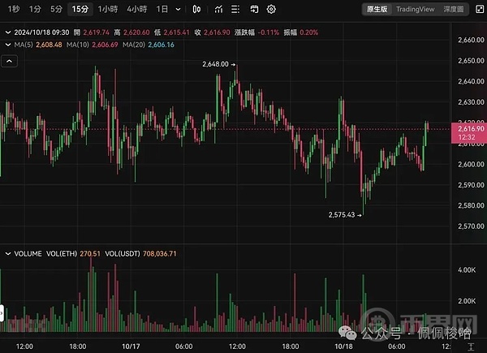The width and height of the screenshot is (487, 353).
Task: Open the technical indicators menu
Action: point(218,9)
